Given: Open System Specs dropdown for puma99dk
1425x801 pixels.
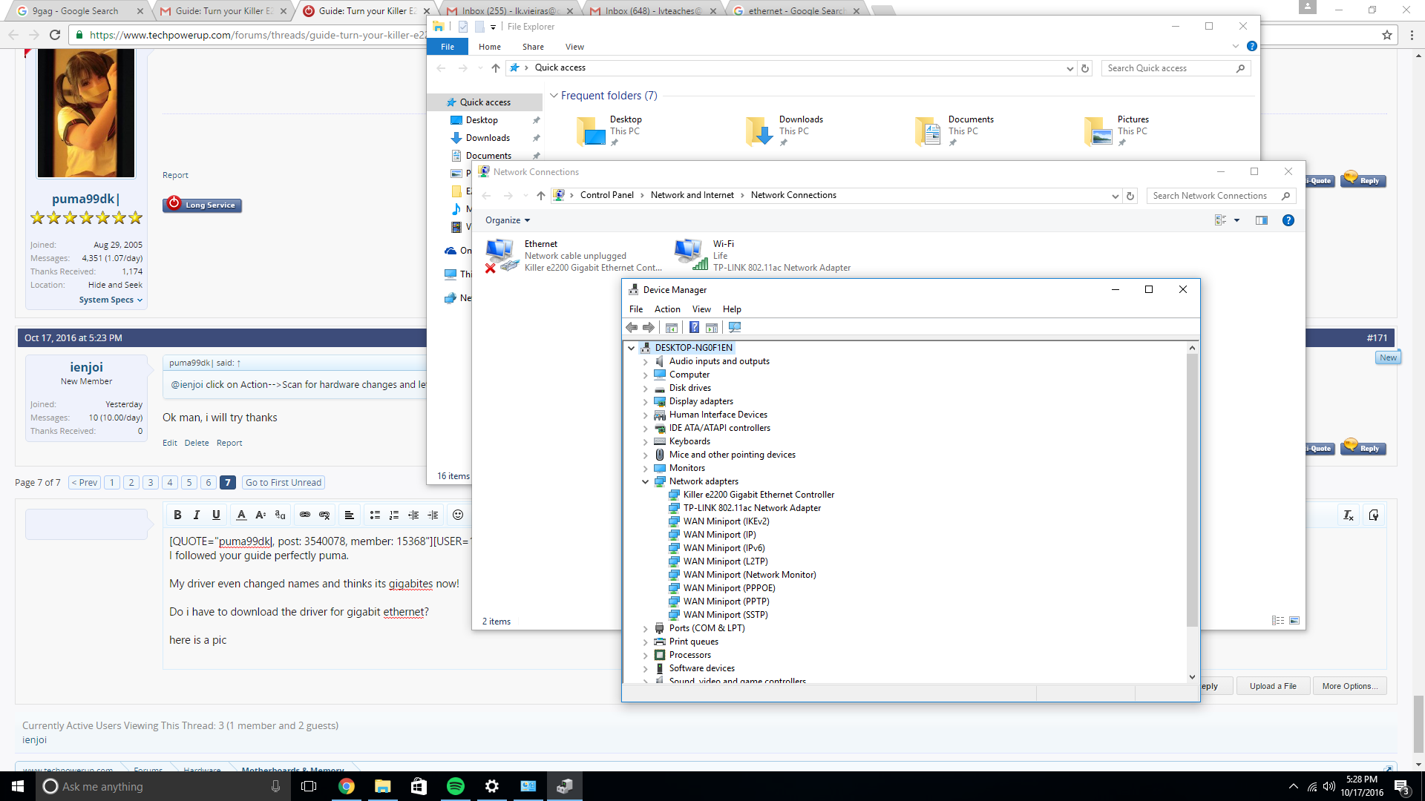Looking at the screenshot, I should [x=111, y=300].
